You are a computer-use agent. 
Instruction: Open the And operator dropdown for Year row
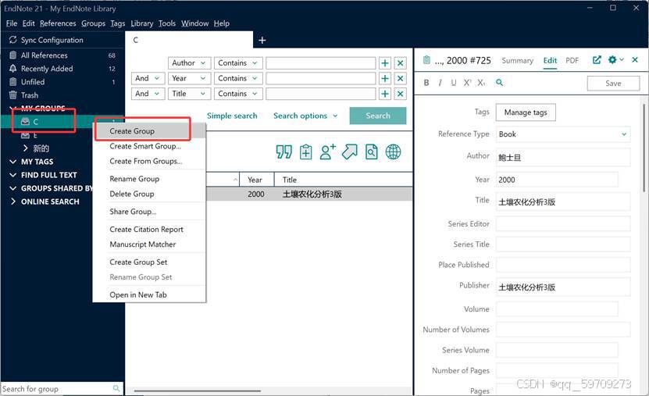[148, 78]
